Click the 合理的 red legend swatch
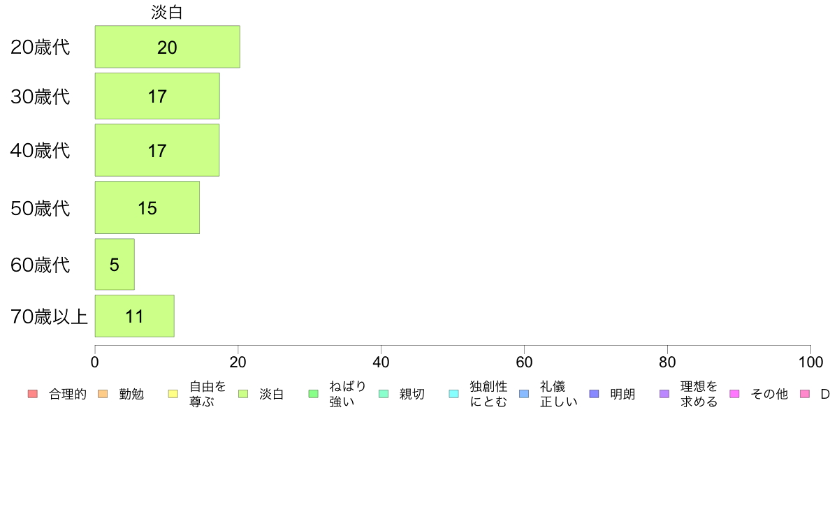This screenshot has height=514, width=830. point(33,394)
